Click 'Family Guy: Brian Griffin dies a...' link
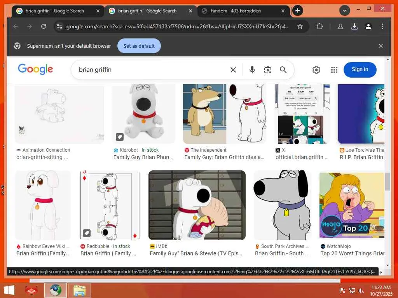 point(224,158)
